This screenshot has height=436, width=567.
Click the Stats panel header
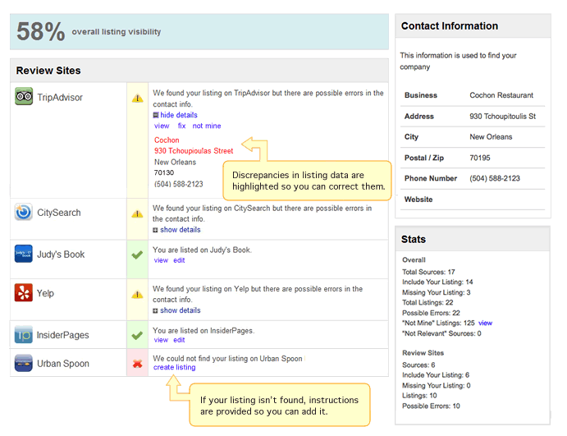tap(473, 239)
